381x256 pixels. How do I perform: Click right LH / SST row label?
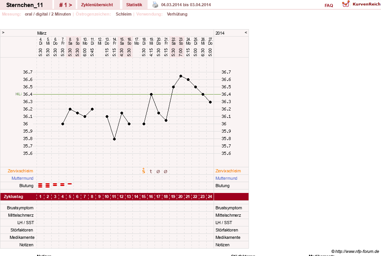click(224, 223)
